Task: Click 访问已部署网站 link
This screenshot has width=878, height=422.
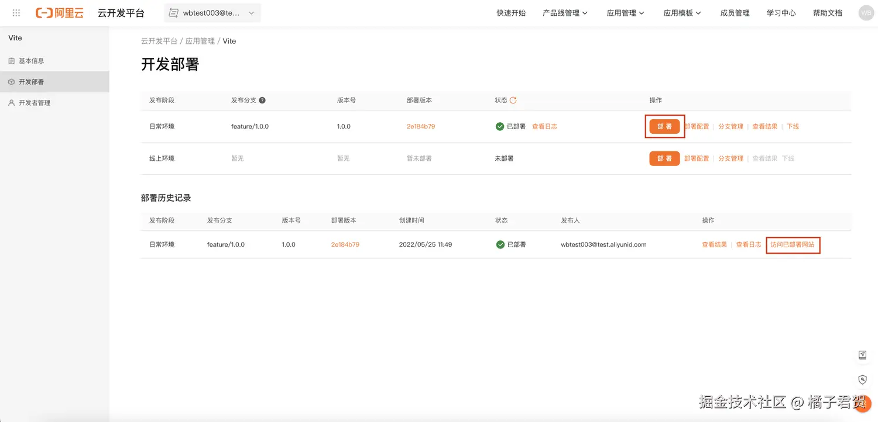Action: point(793,244)
